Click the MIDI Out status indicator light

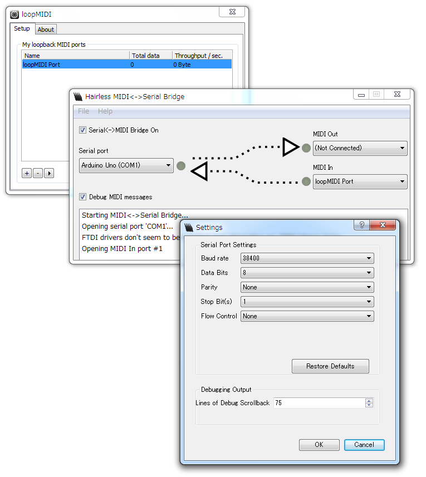tap(306, 148)
